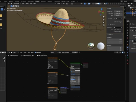Add a workspace with the plus button

click(x=77, y=1)
